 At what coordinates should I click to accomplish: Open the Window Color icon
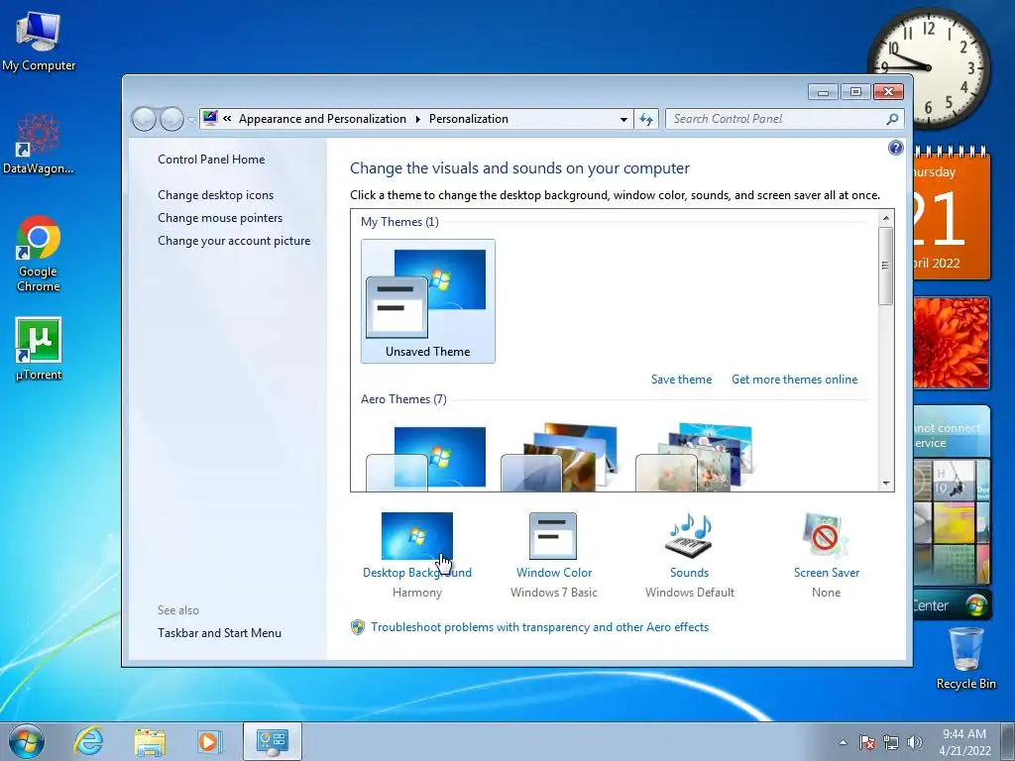(x=553, y=536)
